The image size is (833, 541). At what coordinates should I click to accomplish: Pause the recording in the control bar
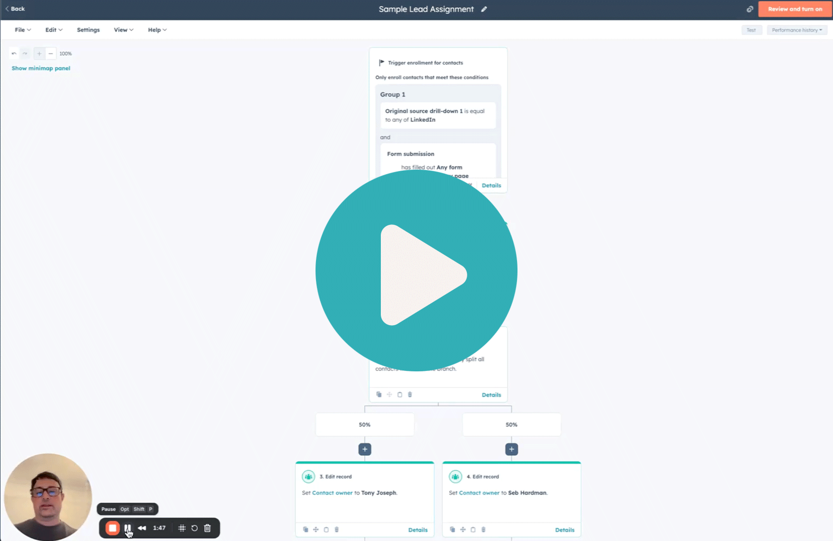[128, 528]
